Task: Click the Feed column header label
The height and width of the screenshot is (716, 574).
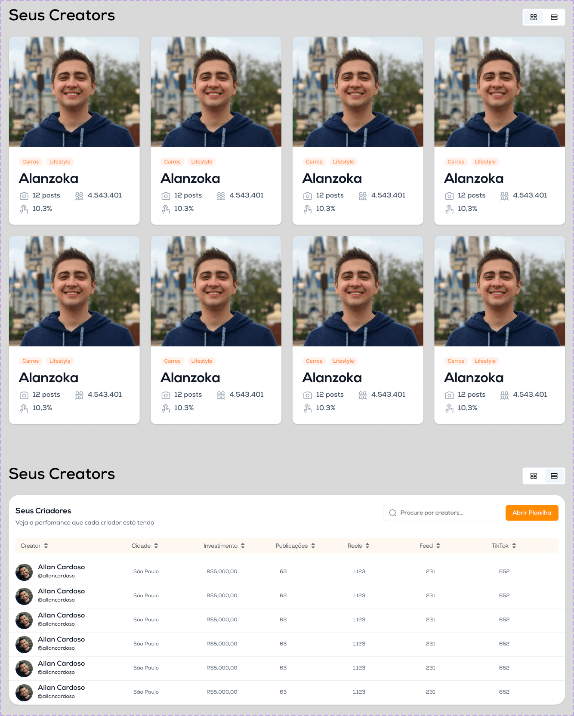Action: coord(426,546)
